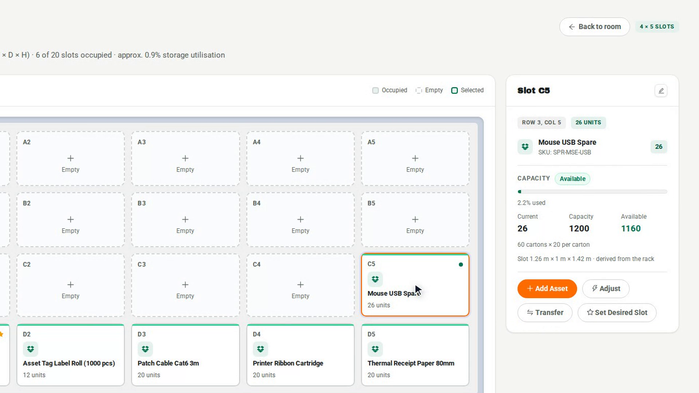The height and width of the screenshot is (393, 699).
Task: Click '60 cartons × 20 per carton' text
Action: click(553, 245)
